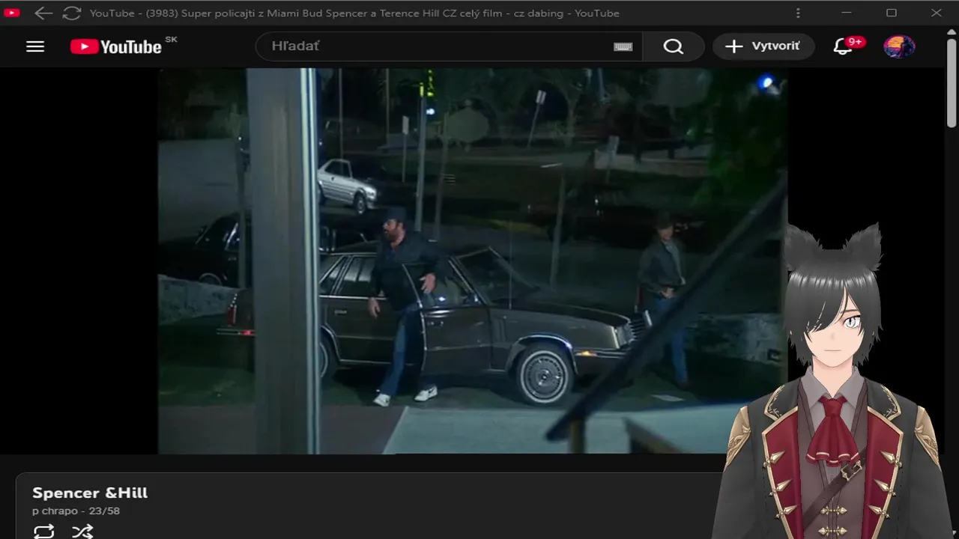The height and width of the screenshot is (539, 959).
Task: Click the p chrapo - 23/58 playlist text
Action: coord(76,511)
